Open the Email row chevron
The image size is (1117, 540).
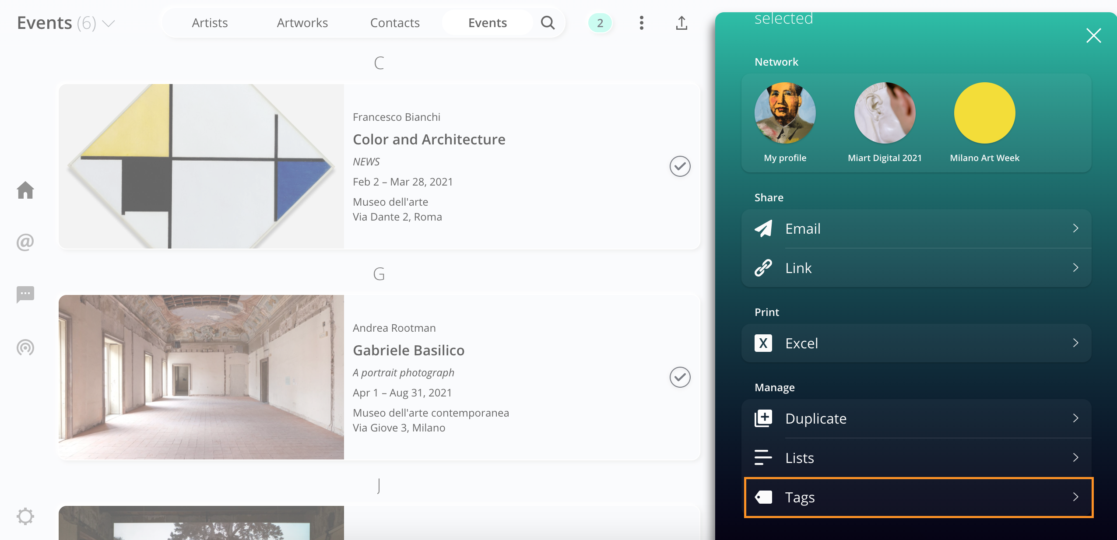point(1076,228)
